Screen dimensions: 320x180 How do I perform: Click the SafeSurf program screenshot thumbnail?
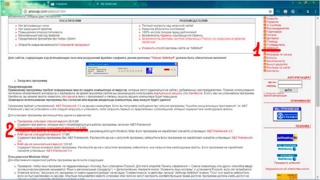105,70
